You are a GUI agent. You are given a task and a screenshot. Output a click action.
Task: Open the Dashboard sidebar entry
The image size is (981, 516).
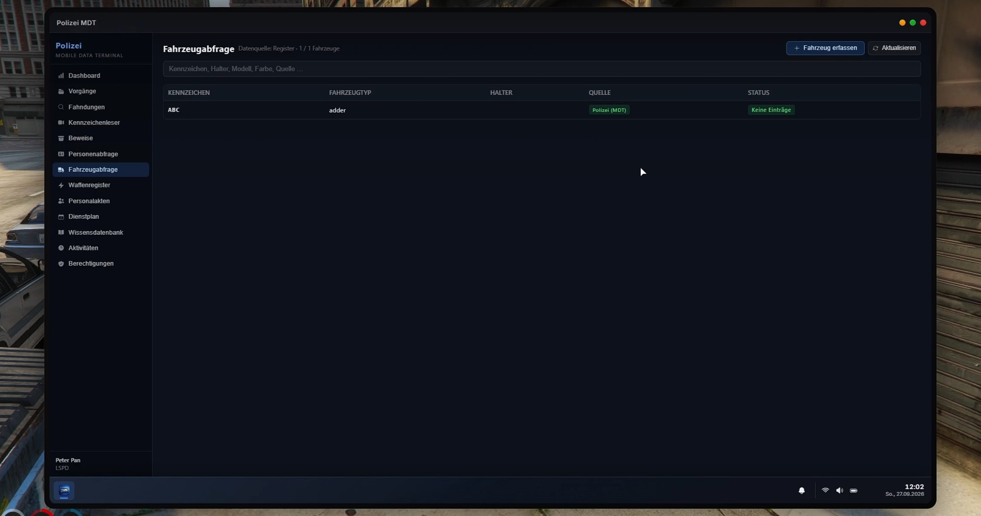(x=101, y=75)
